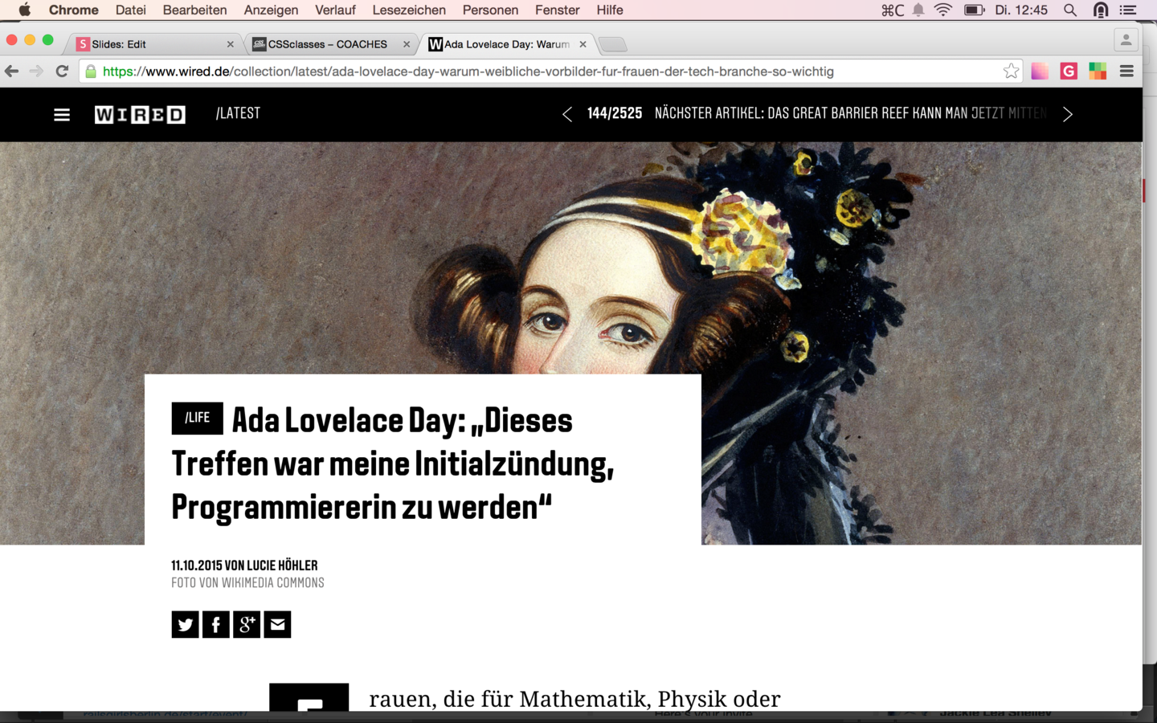Go to previous article arrow
The height and width of the screenshot is (723, 1157).
coord(567,114)
